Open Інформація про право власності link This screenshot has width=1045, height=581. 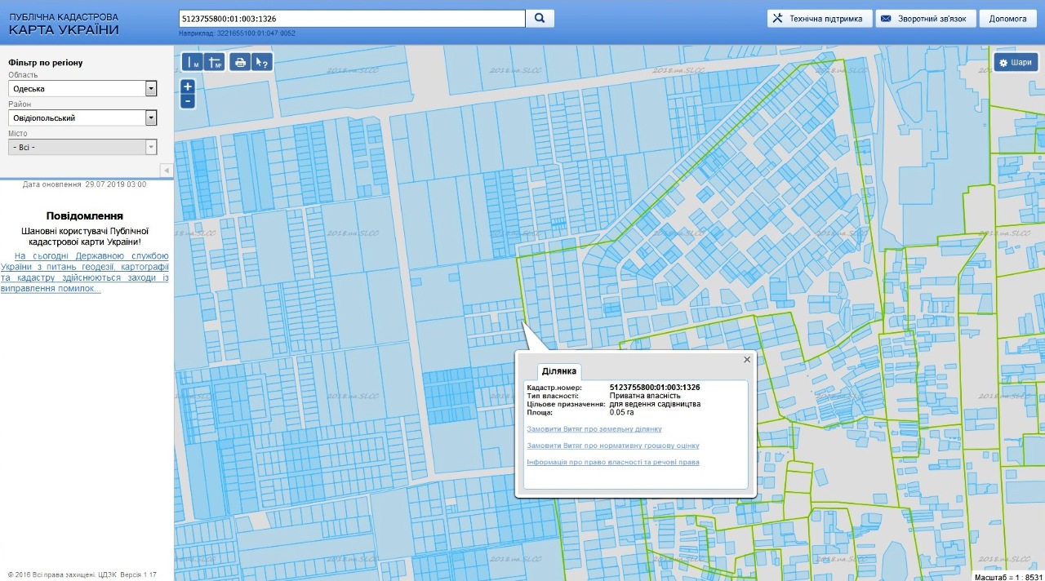(x=612, y=462)
